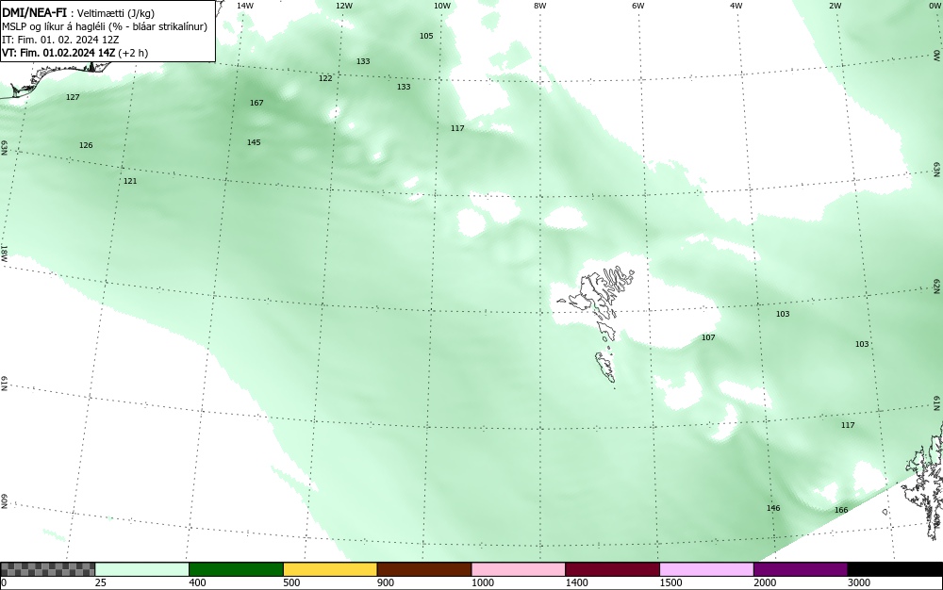
Task: Click the brown 900–1000 legend swatch
Action: point(424,569)
